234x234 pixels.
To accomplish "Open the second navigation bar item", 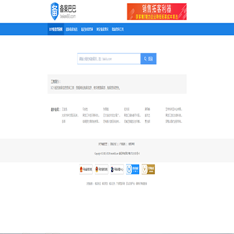I will (71, 29).
